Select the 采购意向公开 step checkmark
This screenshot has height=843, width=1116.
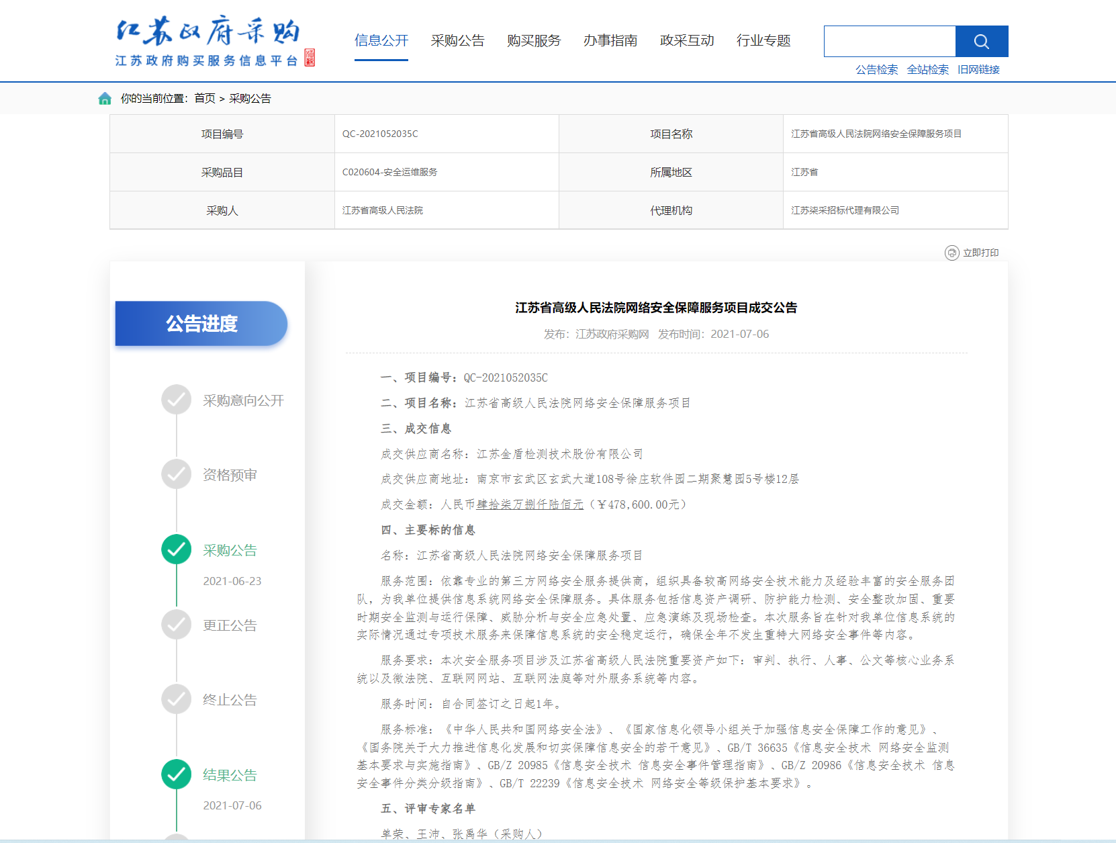pyautogui.click(x=176, y=400)
